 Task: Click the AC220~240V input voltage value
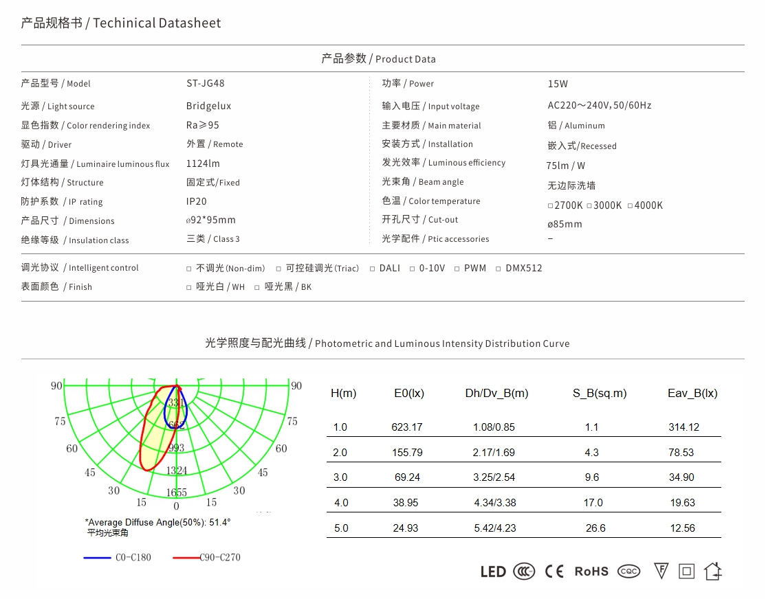tap(600, 106)
